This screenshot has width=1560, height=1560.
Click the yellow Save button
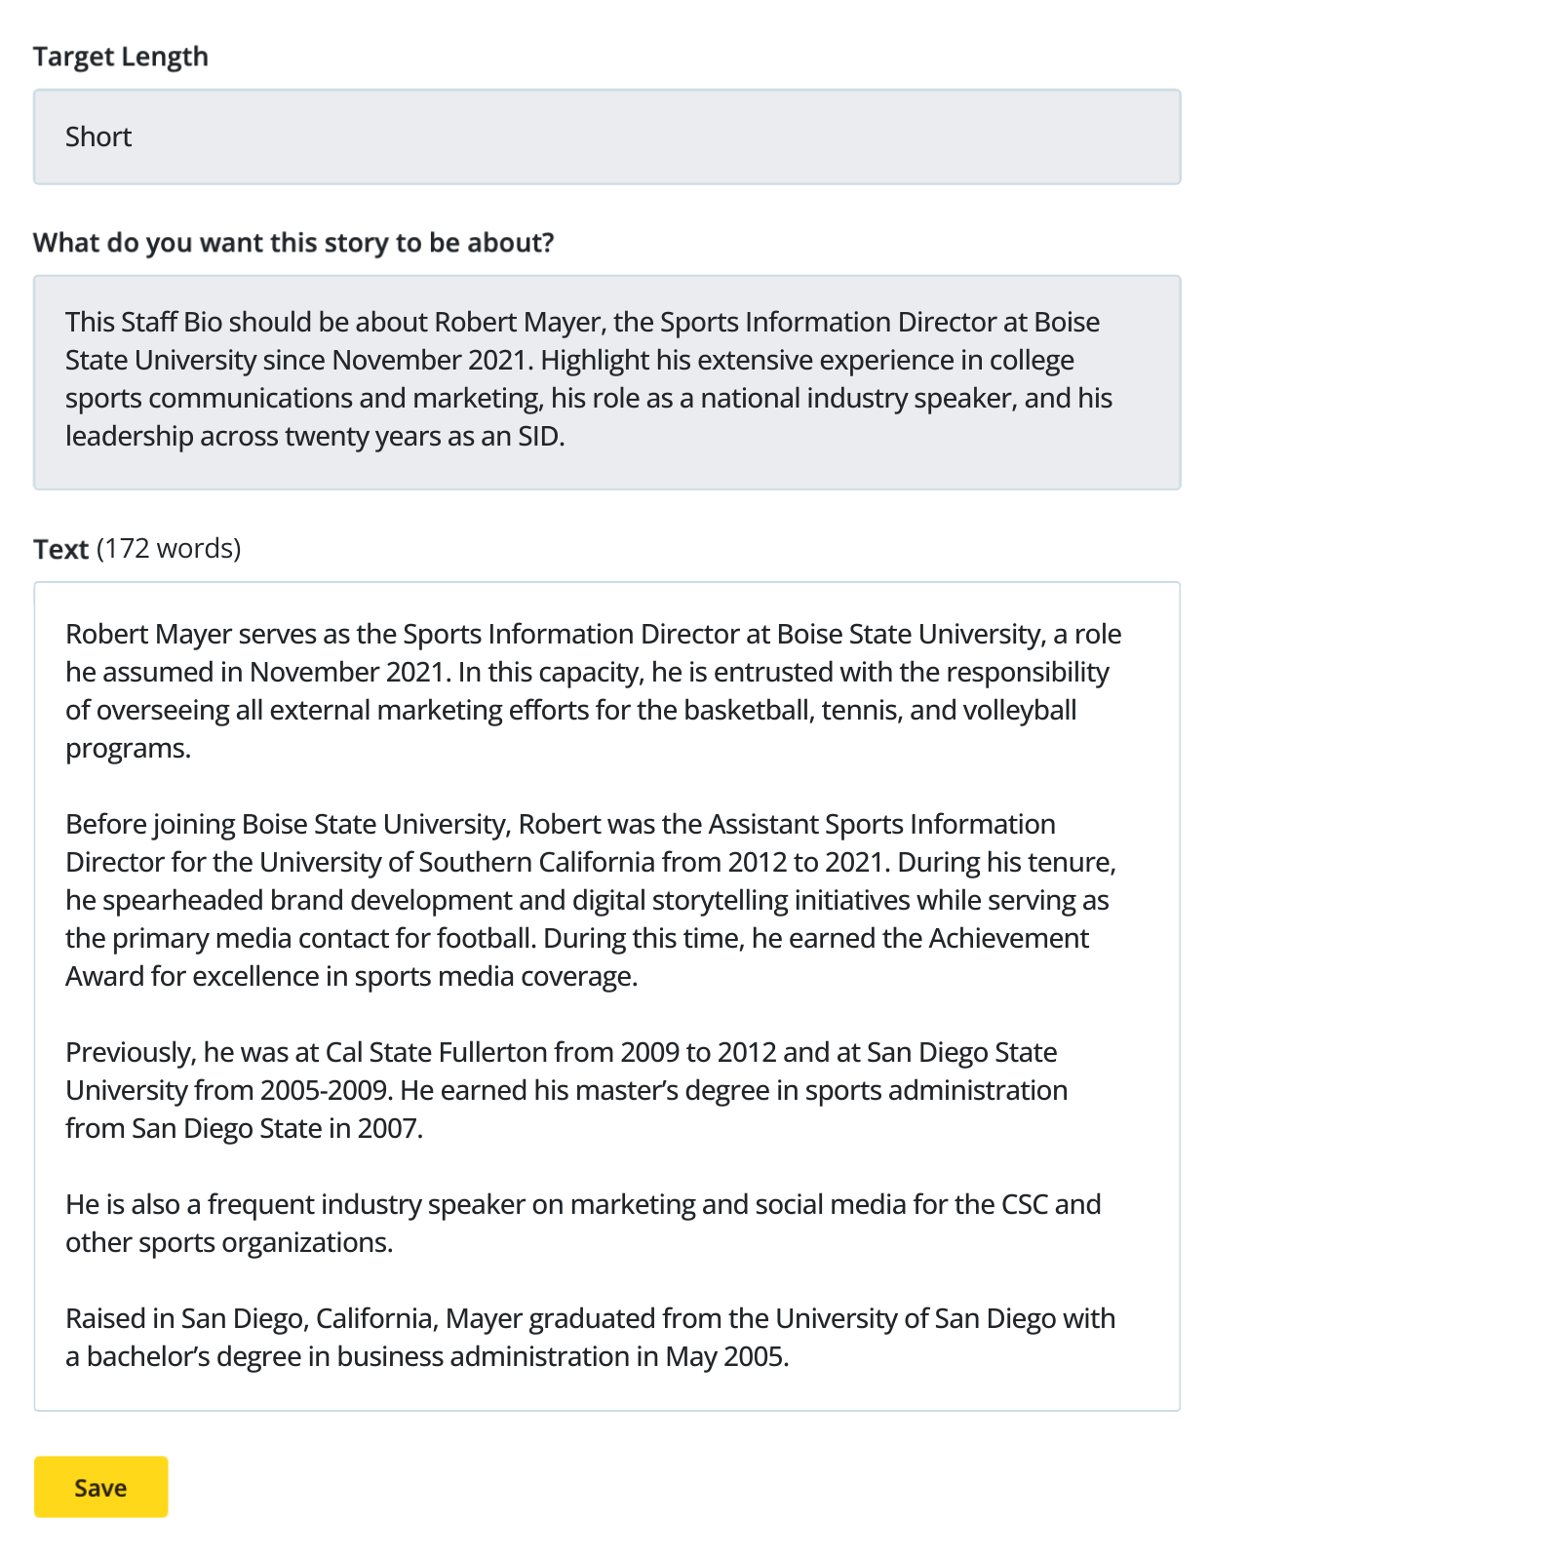coord(100,1487)
